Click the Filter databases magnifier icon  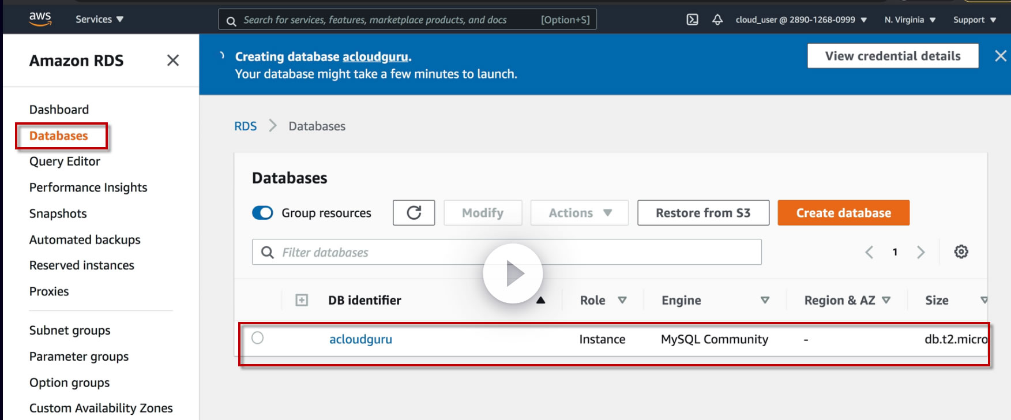point(268,252)
